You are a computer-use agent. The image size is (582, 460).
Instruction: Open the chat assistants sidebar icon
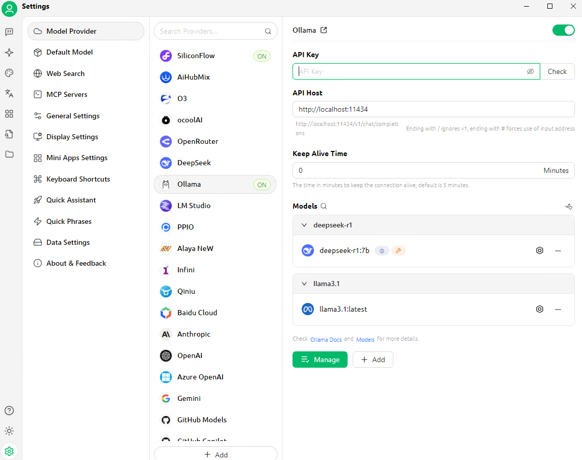9,32
